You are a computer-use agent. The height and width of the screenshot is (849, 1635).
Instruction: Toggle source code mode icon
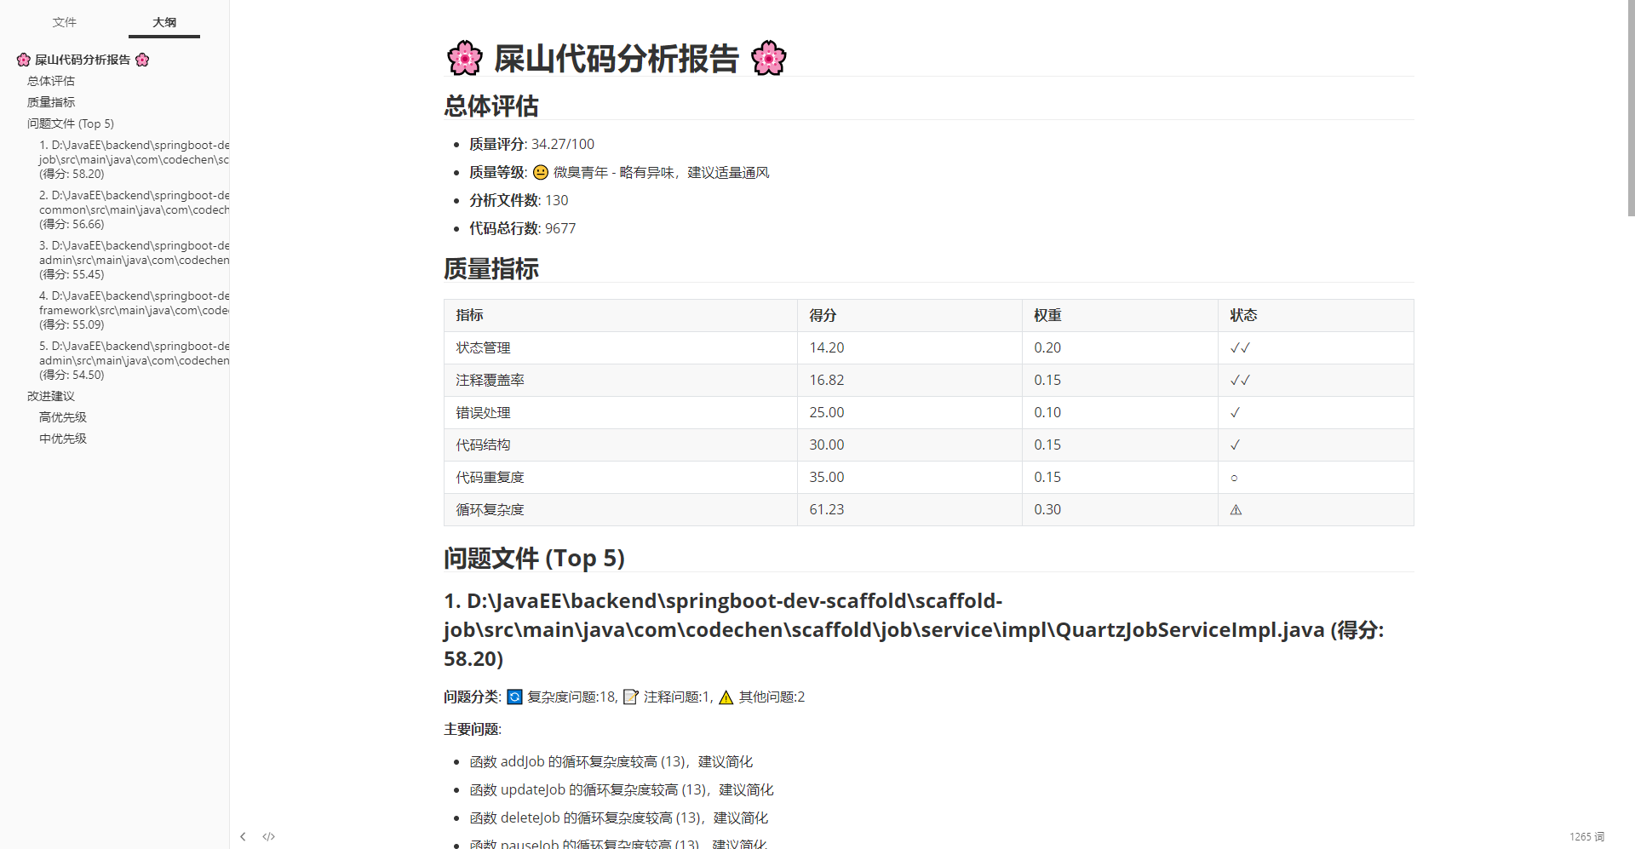[268, 836]
